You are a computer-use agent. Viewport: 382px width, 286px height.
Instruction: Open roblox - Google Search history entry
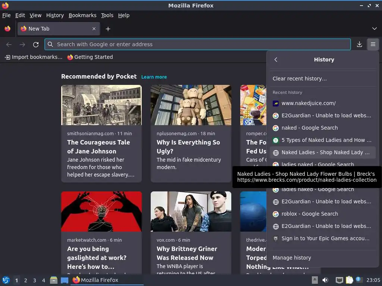323,214
